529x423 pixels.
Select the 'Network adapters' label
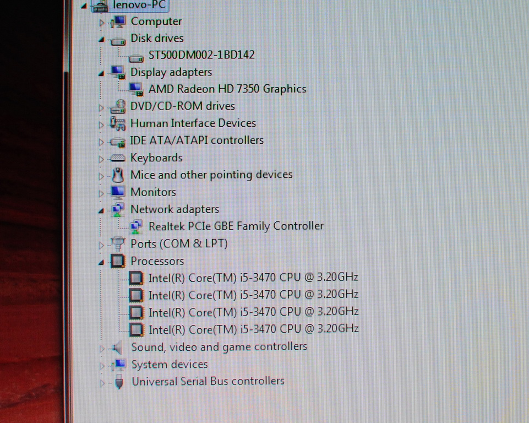[174, 210]
